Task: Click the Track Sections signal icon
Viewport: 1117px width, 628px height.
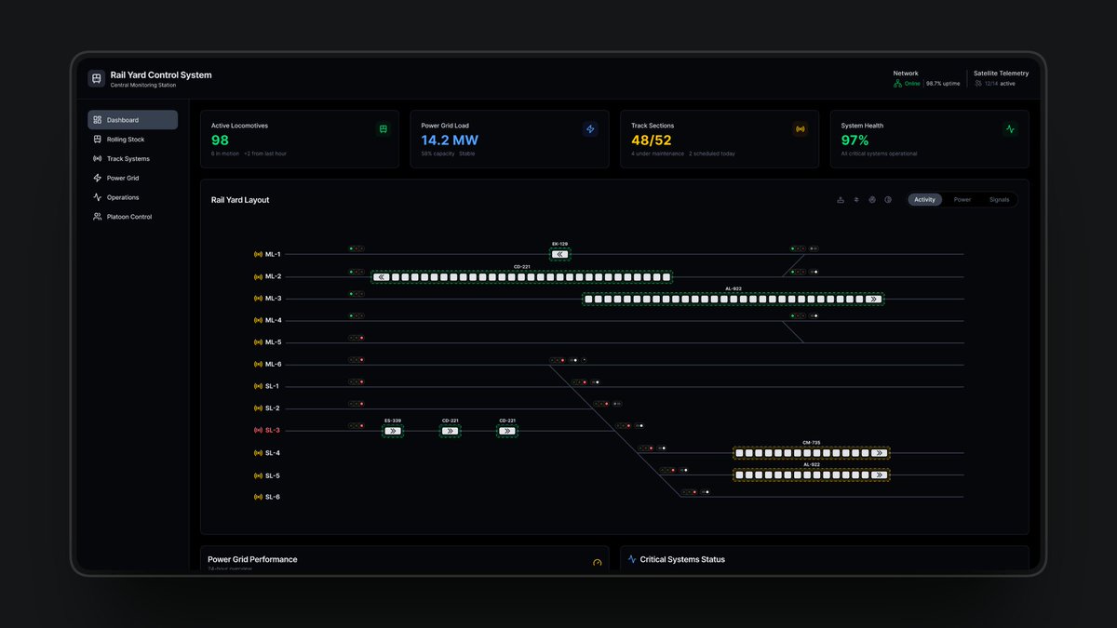Action: (800, 129)
